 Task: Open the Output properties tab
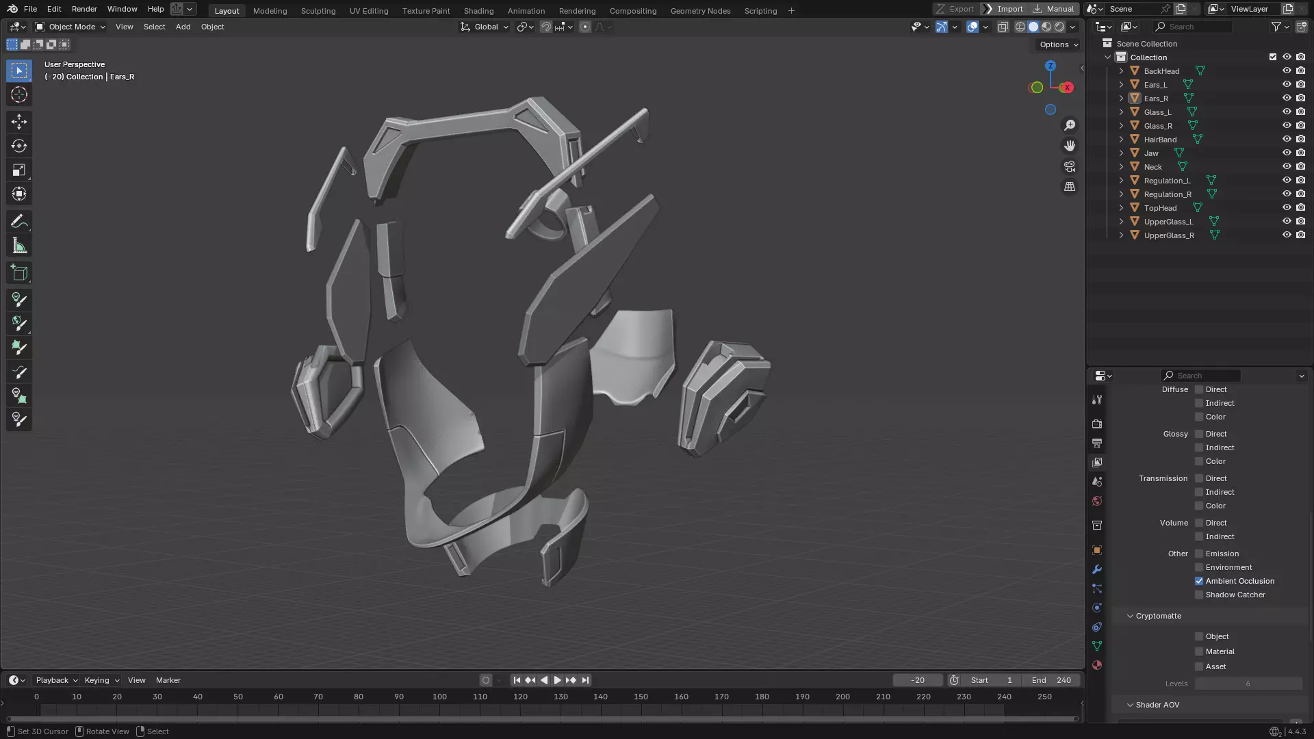click(x=1097, y=443)
